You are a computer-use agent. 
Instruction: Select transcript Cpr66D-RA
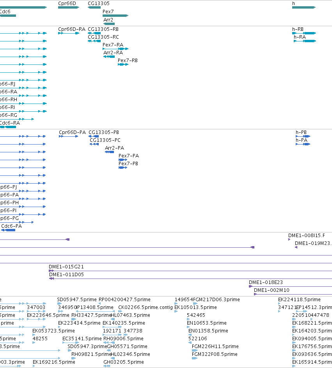pyautogui.click(x=69, y=33)
